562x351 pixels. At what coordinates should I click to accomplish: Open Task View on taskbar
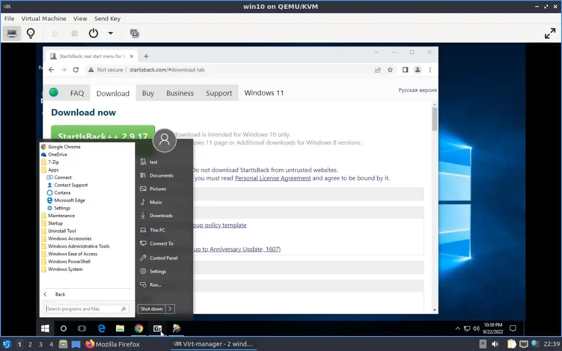(82, 328)
